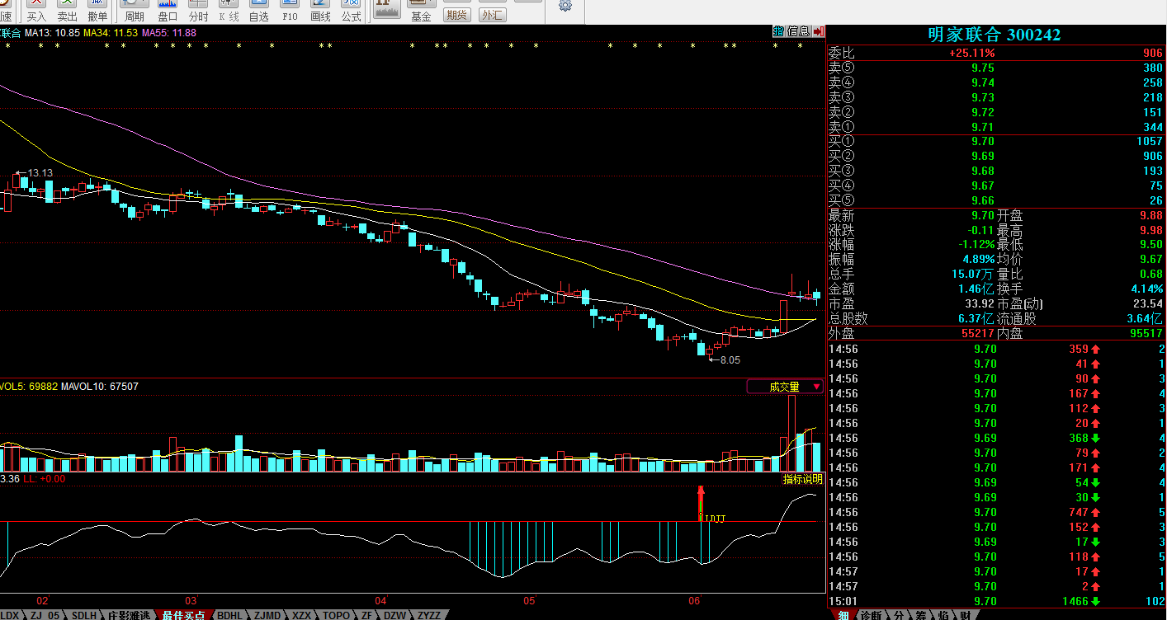This screenshot has height=620, width=1167.
Task: Click the stock title 明家联合 300242
Action: click(994, 35)
